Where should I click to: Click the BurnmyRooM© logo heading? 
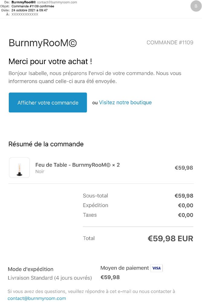(x=43, y=43)
